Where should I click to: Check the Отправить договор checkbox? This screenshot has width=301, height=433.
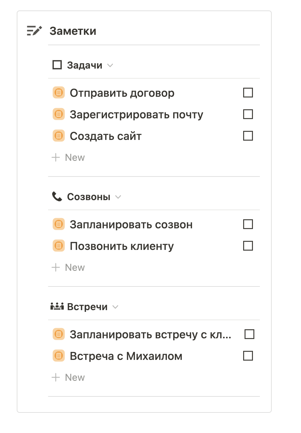248,93
